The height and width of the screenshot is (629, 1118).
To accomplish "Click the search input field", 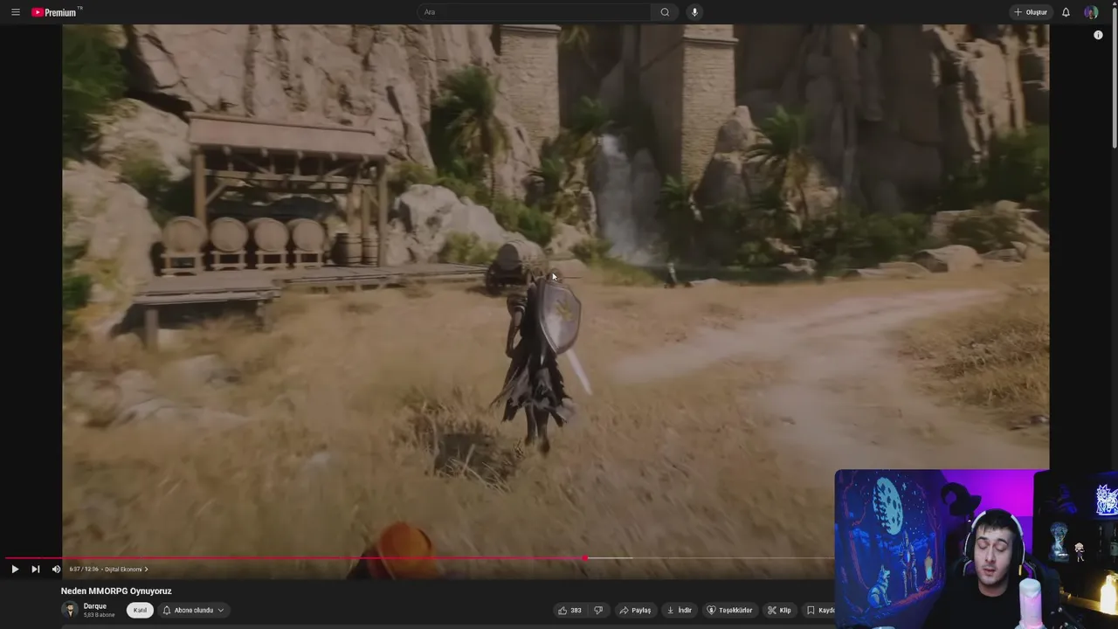I will click(x=534, y=12).
